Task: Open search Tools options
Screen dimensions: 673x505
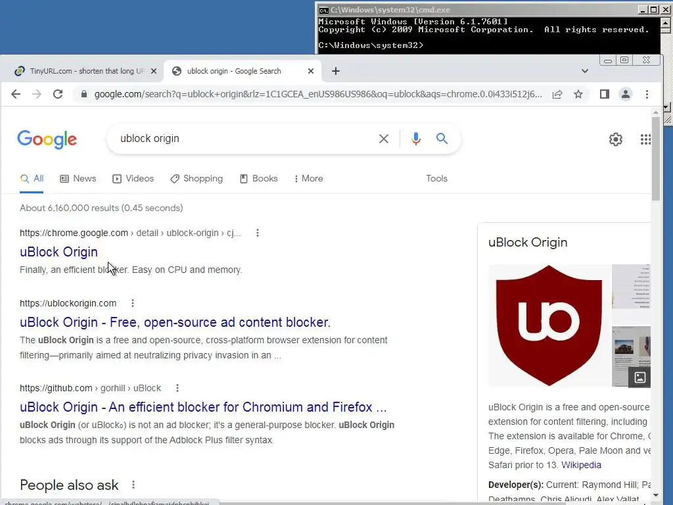Action: pos(436,178)
